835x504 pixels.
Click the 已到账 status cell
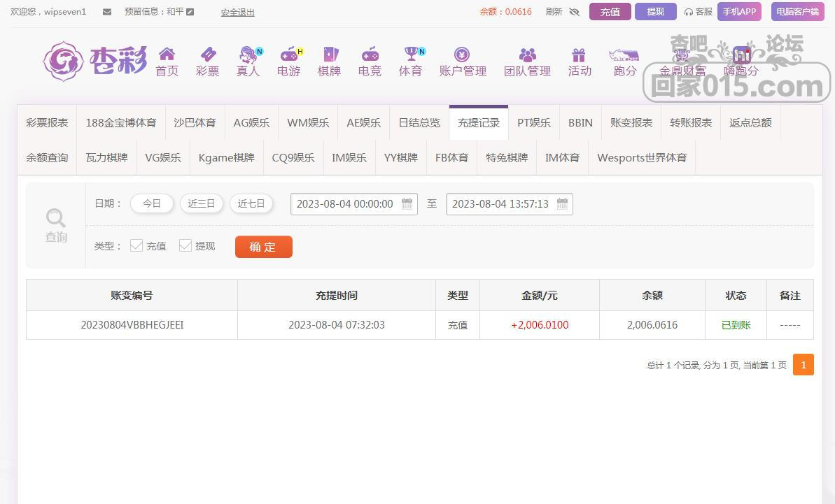pos(736,325)
